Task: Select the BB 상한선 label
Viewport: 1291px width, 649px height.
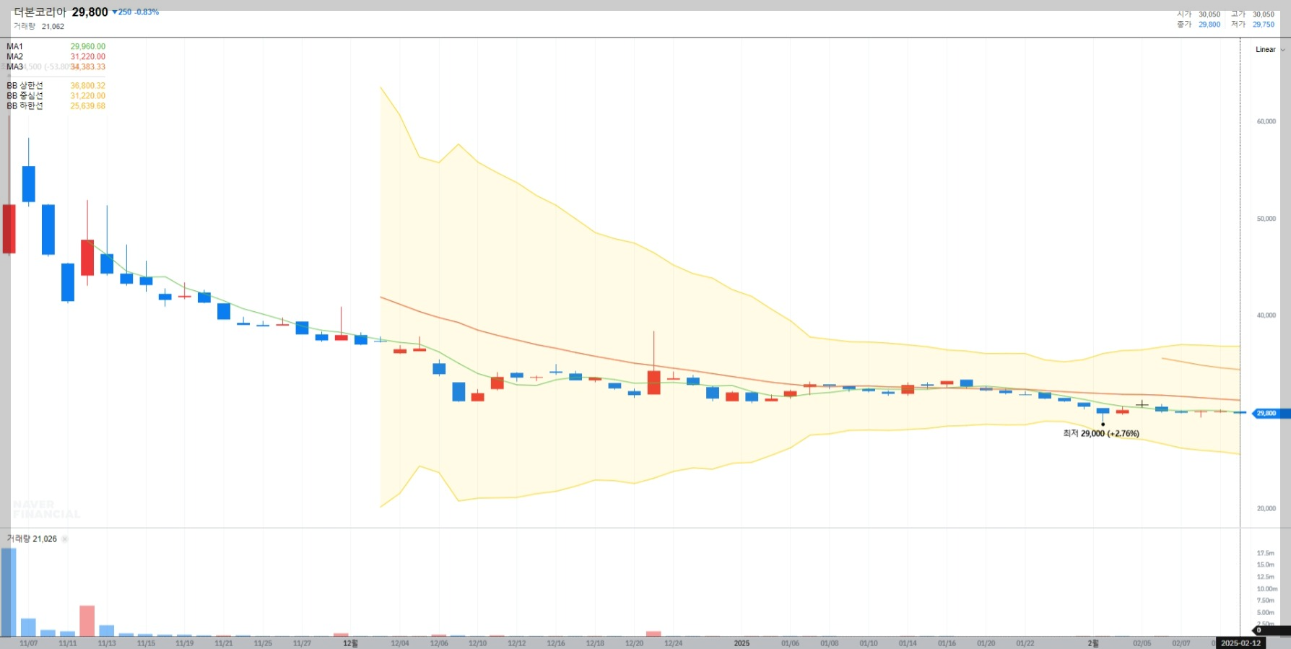Action: coord(25,86)
